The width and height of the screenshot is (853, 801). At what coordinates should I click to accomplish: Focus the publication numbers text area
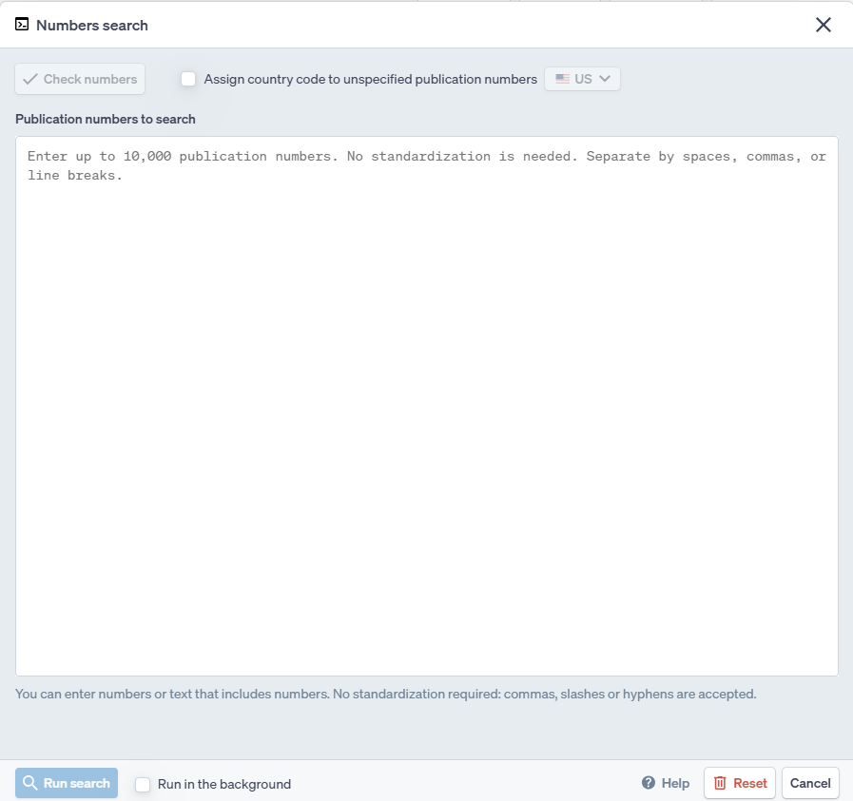[x=426, y=406]
